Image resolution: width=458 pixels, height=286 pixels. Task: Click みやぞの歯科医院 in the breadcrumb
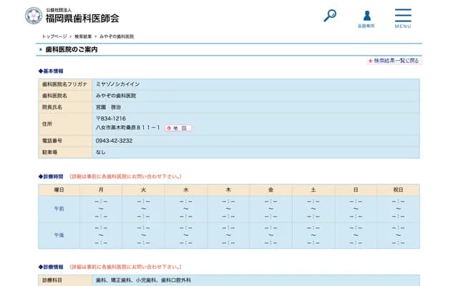pyautogui.click(x=117, y=36)
